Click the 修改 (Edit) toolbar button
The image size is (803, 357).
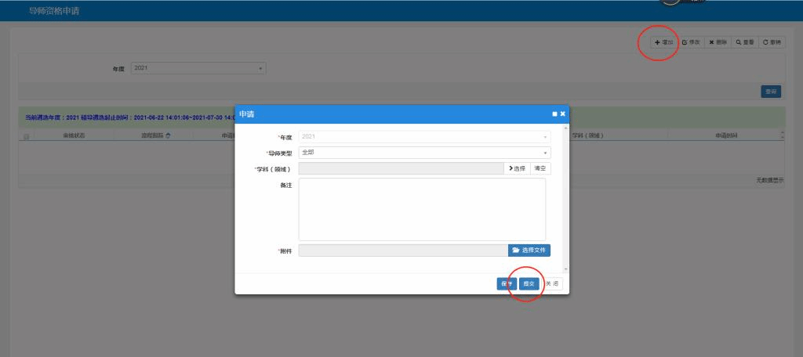point(691,42)
